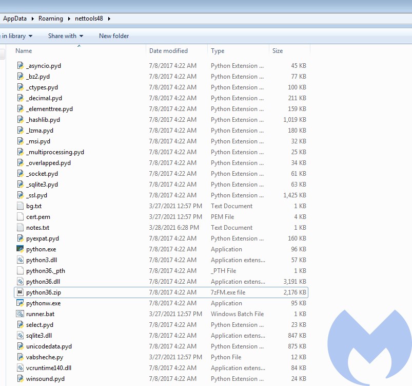Click the _socket.pyd file icon
The width and height of the screenshot is (412, 386).
tap(20, 173)
